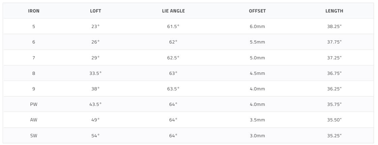Click the LOFT column header

96,11
